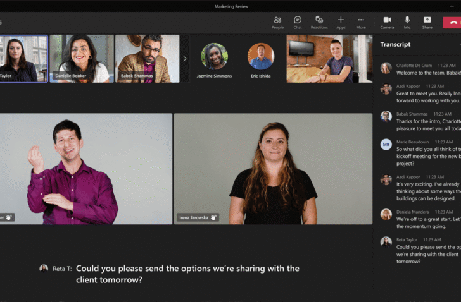Click Eric Ishida avatar

pos(261,56)
